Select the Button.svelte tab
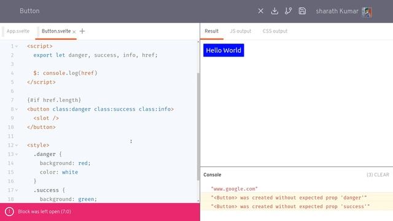 click(x=56, y=31)
